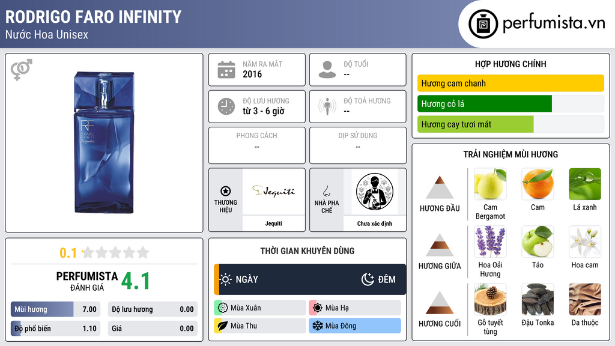Click the Hương cam chanh accord bar
Viewport: 615px width, 346px height.
click(510, 83)
